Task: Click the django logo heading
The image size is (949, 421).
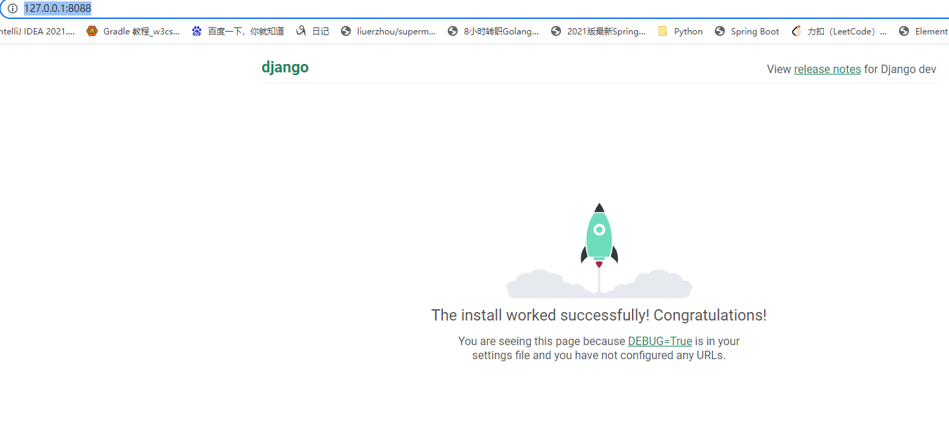Action: tap(285, 67)
